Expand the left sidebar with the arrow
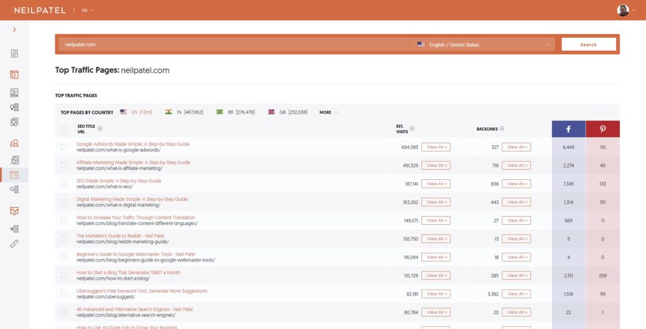The height and width of the screenshot is (329, 646). click(x=15, y=30)
